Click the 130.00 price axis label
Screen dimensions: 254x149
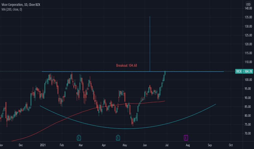(x=248, y=26)
